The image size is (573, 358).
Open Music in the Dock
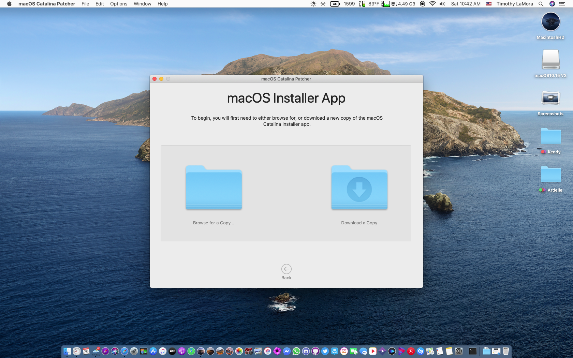coord(163,351)
